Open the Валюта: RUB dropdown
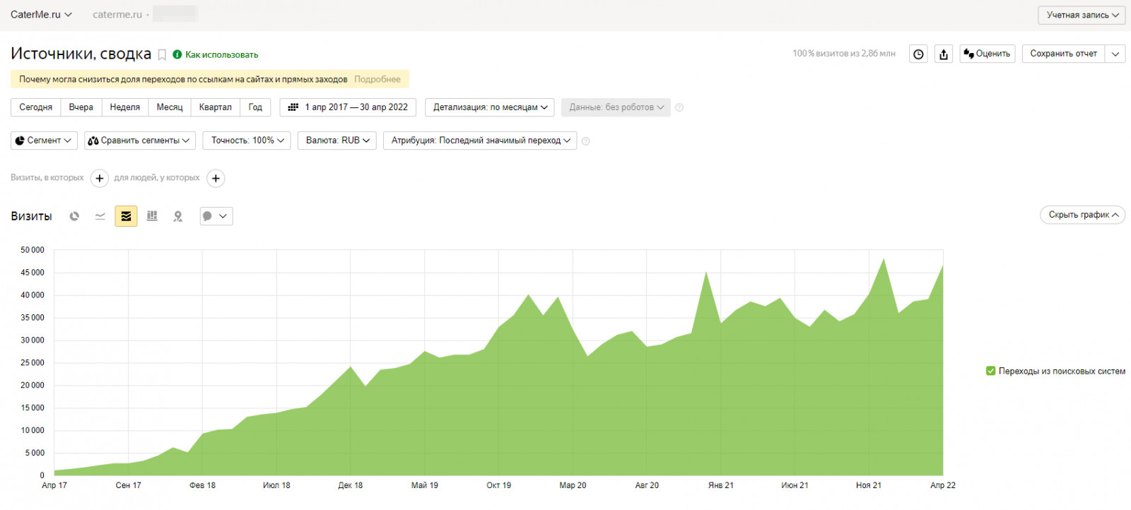1131x510 pixels. click(x=337, y=141)
